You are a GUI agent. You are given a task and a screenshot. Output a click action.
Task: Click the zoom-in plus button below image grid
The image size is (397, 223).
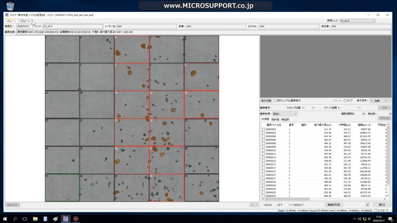click(252, 205)
